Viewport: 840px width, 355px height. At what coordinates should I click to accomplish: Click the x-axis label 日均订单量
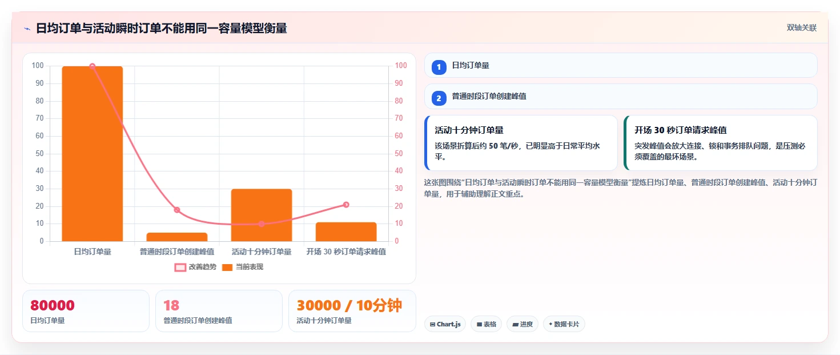coord(93,252)
